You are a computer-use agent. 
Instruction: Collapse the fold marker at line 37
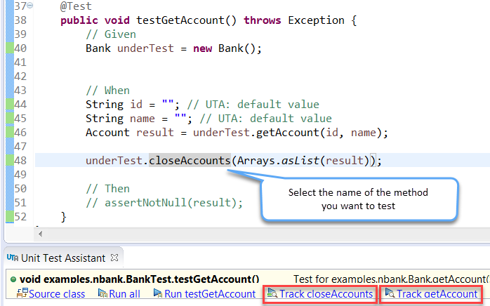tap(30, 6)
